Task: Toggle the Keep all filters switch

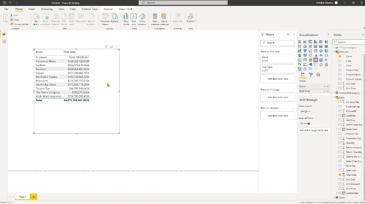Action: pyautogui.click(x=307, y=123)
